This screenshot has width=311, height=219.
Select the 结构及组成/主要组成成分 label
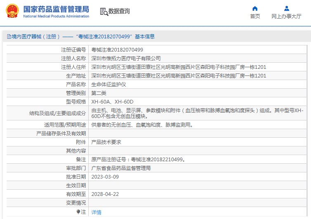point(57,113)
